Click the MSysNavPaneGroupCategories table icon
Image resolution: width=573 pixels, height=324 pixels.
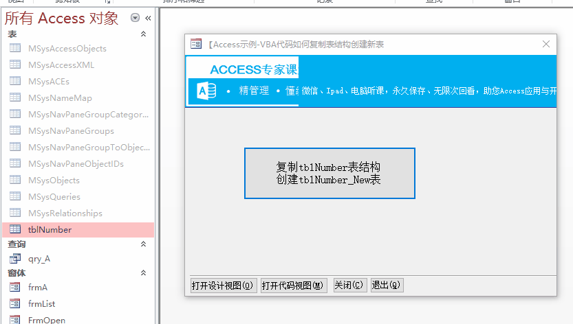pyautogui.click(x=15, y=114)
